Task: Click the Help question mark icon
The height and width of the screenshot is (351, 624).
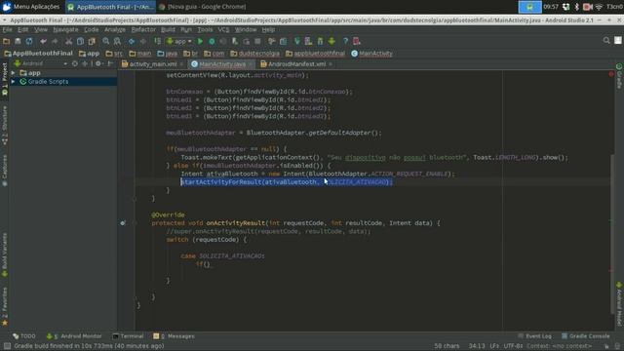Action: [345, 41]
